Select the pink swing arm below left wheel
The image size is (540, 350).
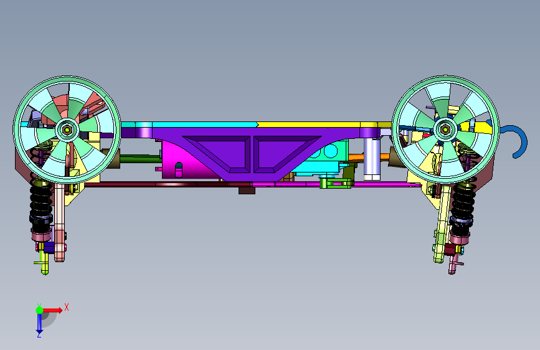coord(60,222)
